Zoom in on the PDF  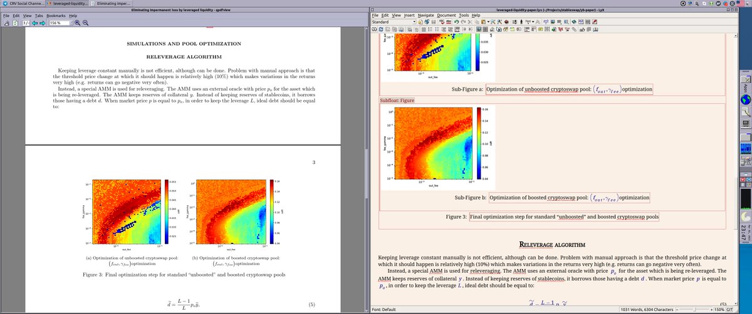coord(77,23)
